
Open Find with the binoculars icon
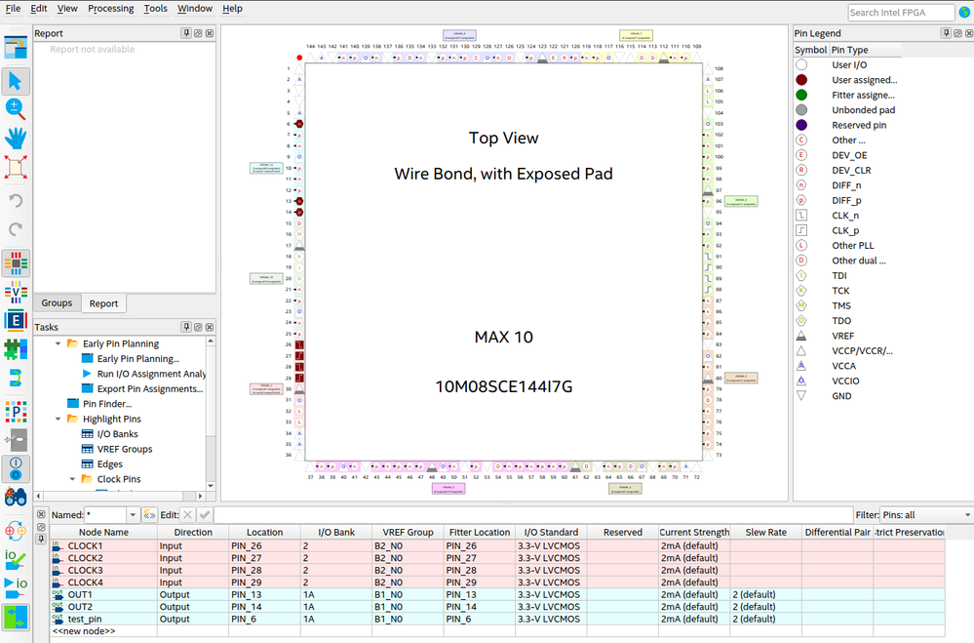pyautogui.click(x=16, y=497)
